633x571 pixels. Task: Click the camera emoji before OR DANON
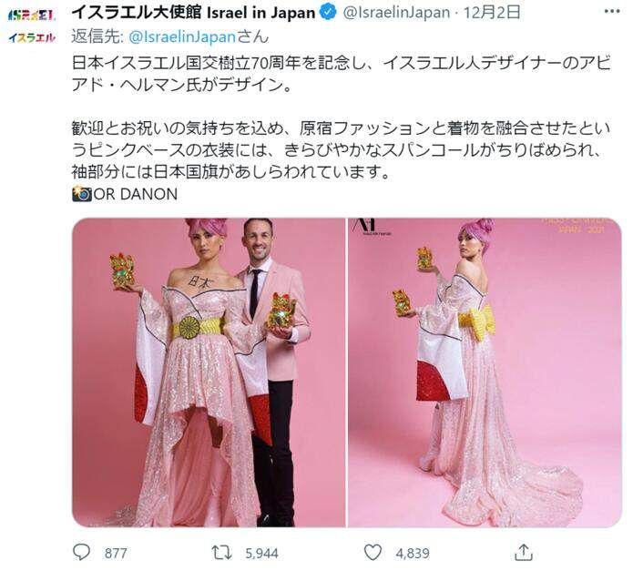pyautogui.click(x=82, y=194)
